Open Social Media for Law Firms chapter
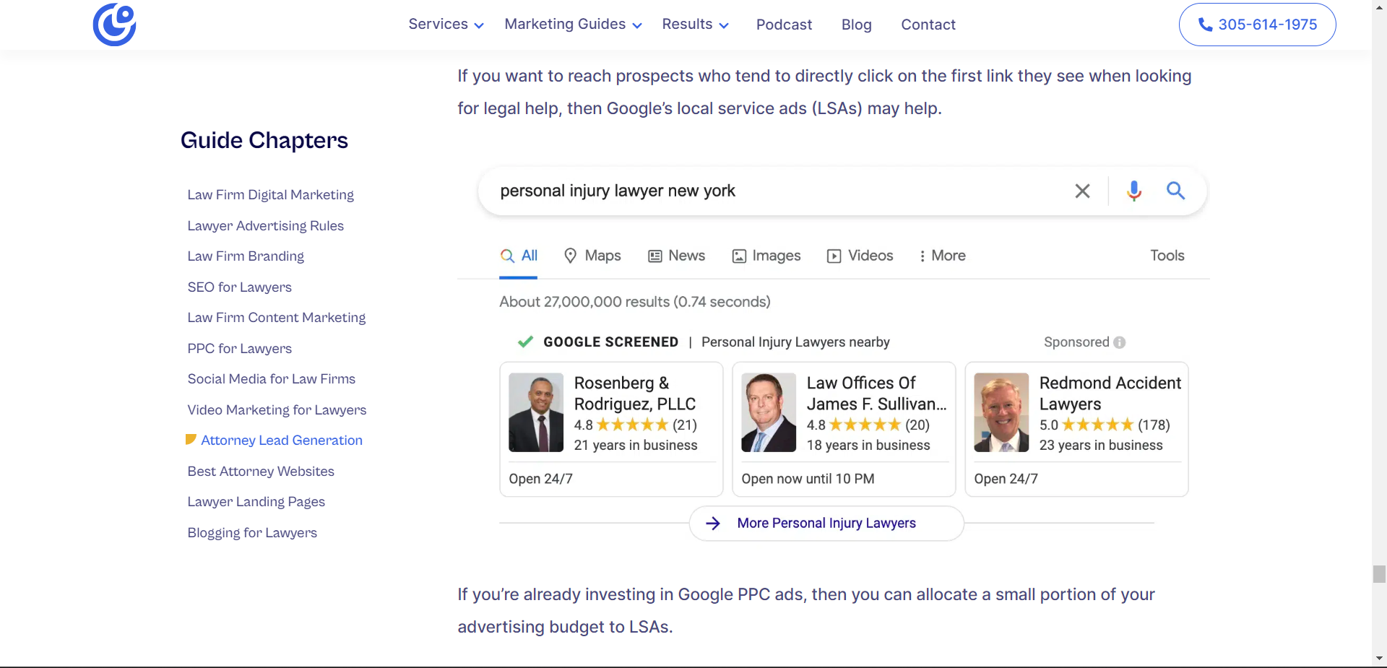The width and height of the screenshot is (1387, 668). click(271, 379)
